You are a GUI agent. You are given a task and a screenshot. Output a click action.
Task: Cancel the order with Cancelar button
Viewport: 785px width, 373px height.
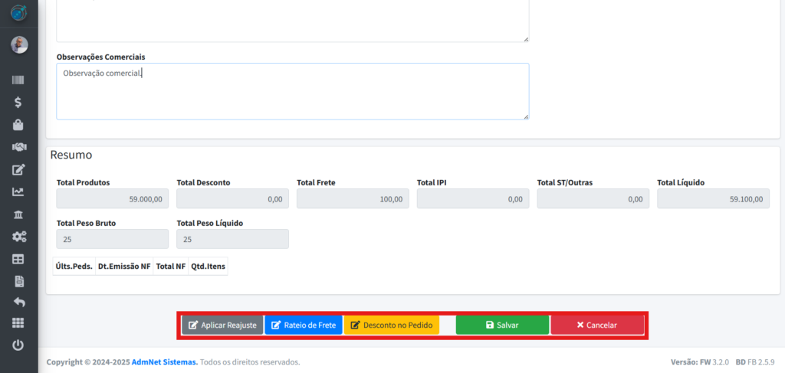coord(596,325)
